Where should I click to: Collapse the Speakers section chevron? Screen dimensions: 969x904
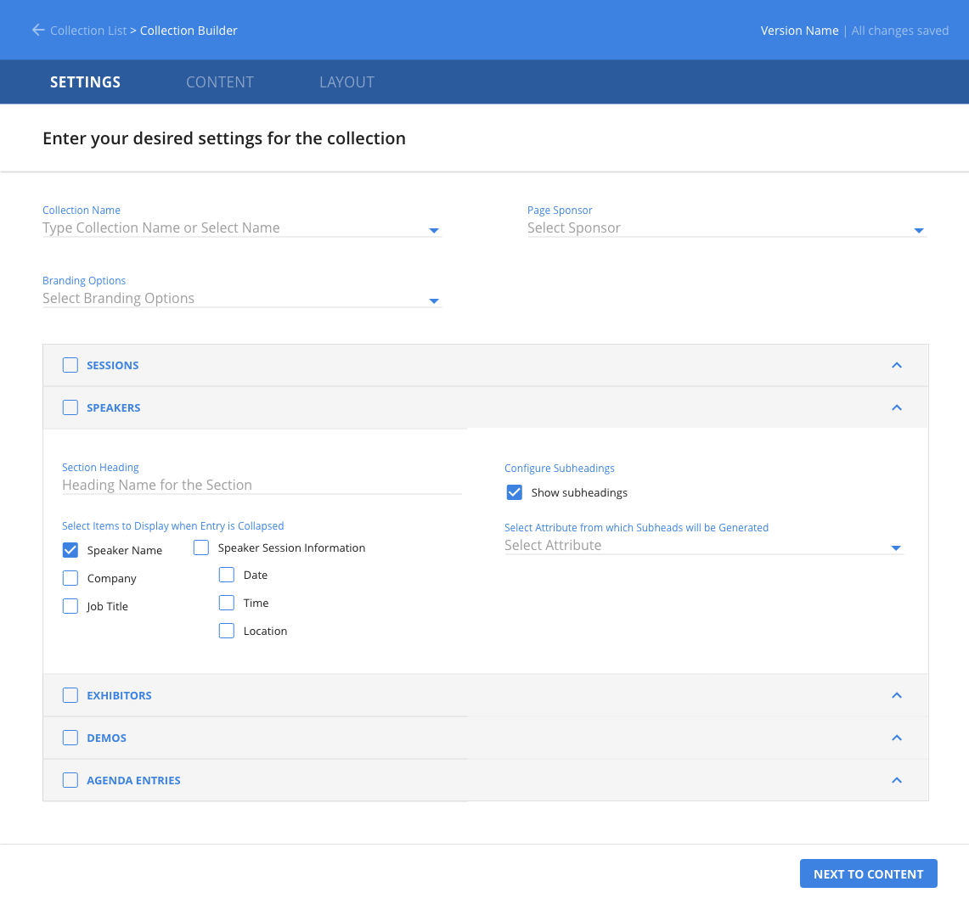897,407
